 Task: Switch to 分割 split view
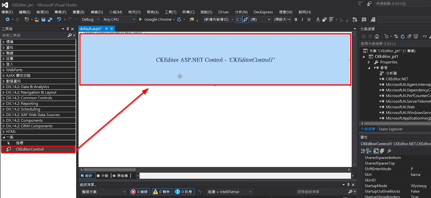point(103,176)
